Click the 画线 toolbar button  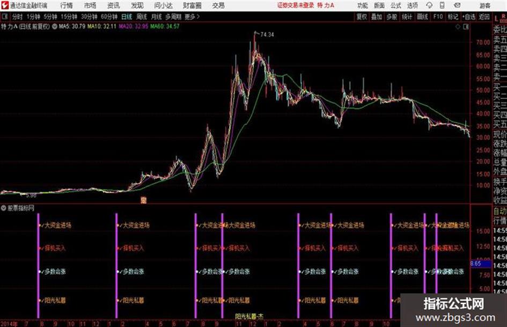[x=423, y=17]
